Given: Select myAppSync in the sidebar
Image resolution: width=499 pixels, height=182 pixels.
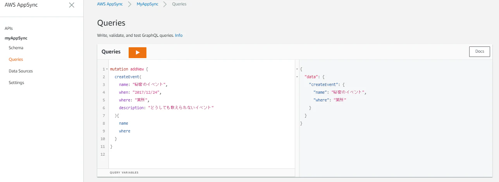Looking at the screenshot, I should point(16,38).
